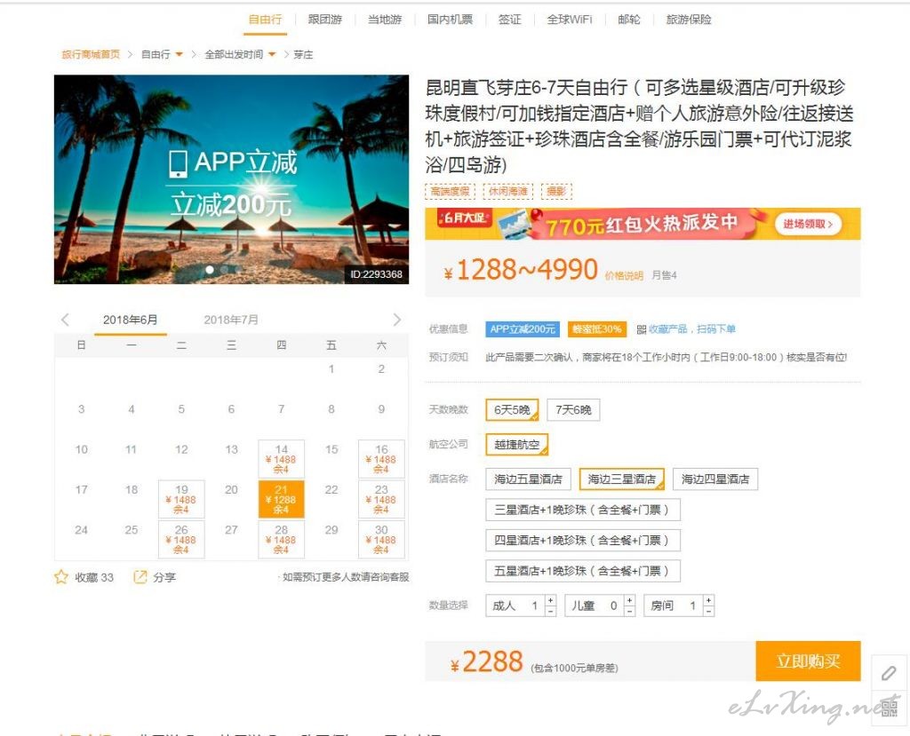Click the child quantity input field
This screenshot has height=736, width=910.
coord(595,605)
